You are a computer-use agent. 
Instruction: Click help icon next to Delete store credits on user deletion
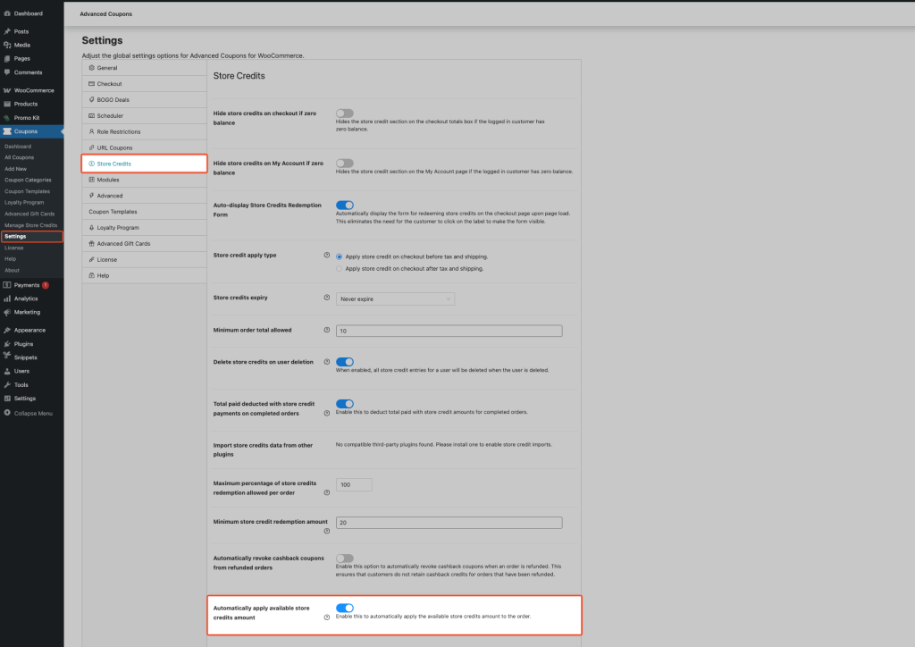[327, 362]
